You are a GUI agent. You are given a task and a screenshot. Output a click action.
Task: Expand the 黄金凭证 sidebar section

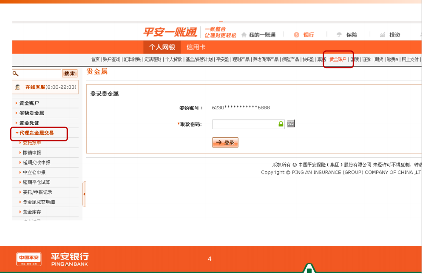29,123
